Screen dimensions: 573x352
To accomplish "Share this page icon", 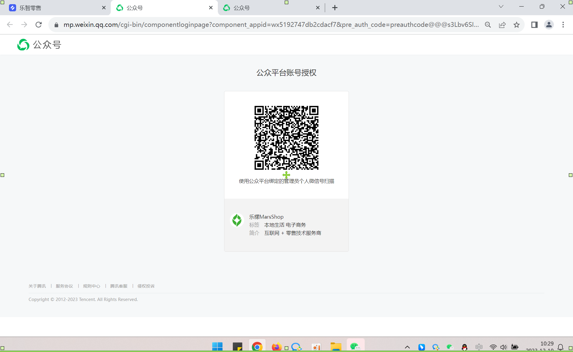I will click(x=502, y=25).
